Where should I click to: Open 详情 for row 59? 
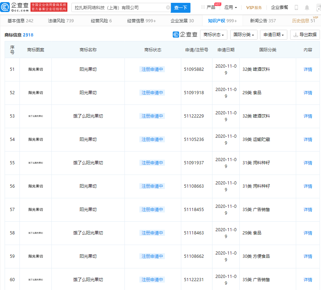click(x=308, y=256)
